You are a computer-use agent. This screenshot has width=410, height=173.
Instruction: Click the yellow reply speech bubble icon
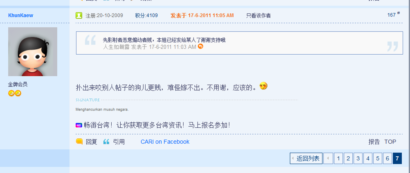pos(79,142)
